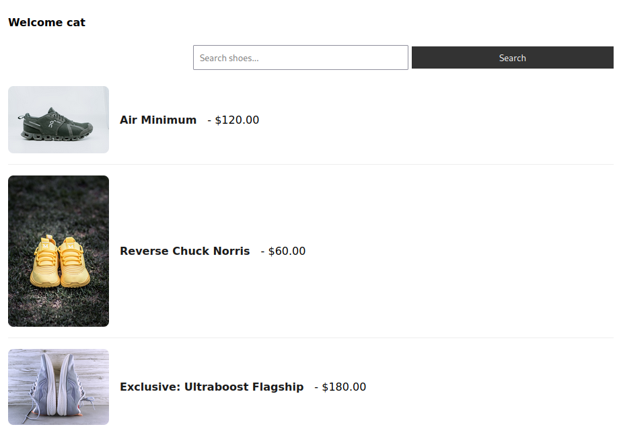
Task: Open the Reverse Chuck Norris listing
Action: 184,251
